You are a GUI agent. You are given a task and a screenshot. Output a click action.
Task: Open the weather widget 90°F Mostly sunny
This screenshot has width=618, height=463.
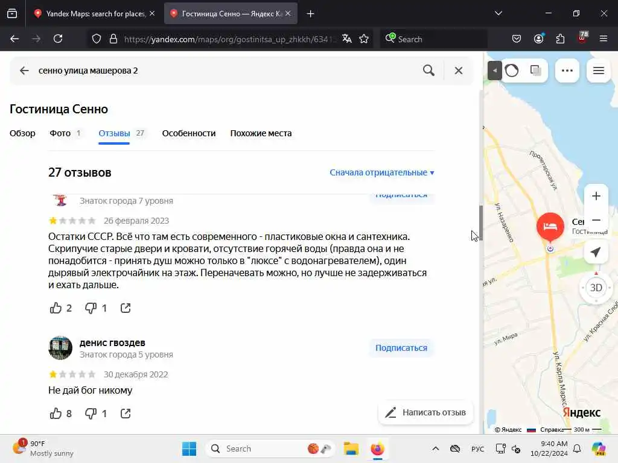point(43,449)
